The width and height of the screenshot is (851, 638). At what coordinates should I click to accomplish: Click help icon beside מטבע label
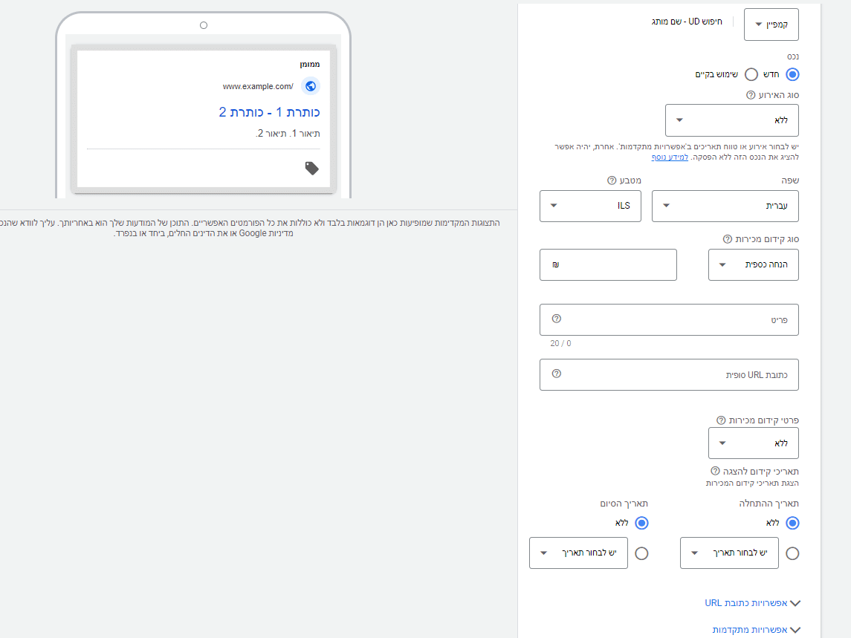click(612, 180)
